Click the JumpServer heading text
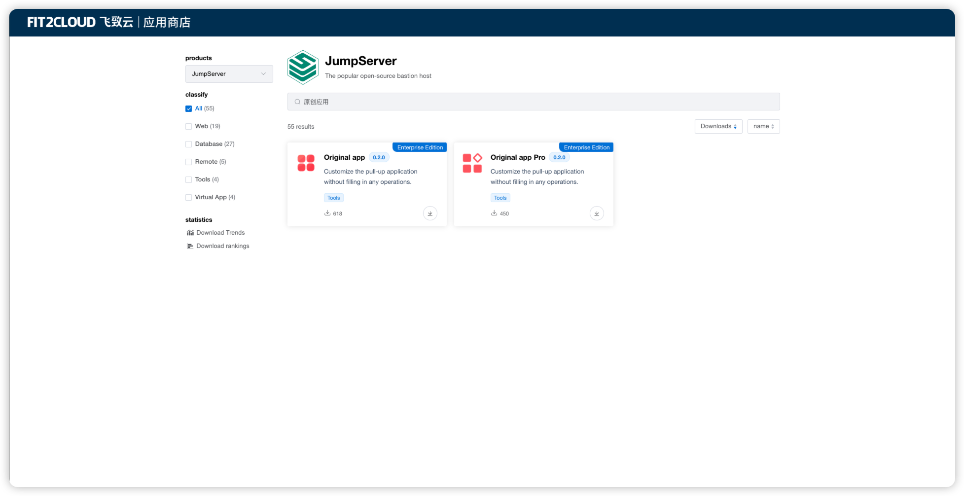The image size is (964, 496). tap(361, 61)
